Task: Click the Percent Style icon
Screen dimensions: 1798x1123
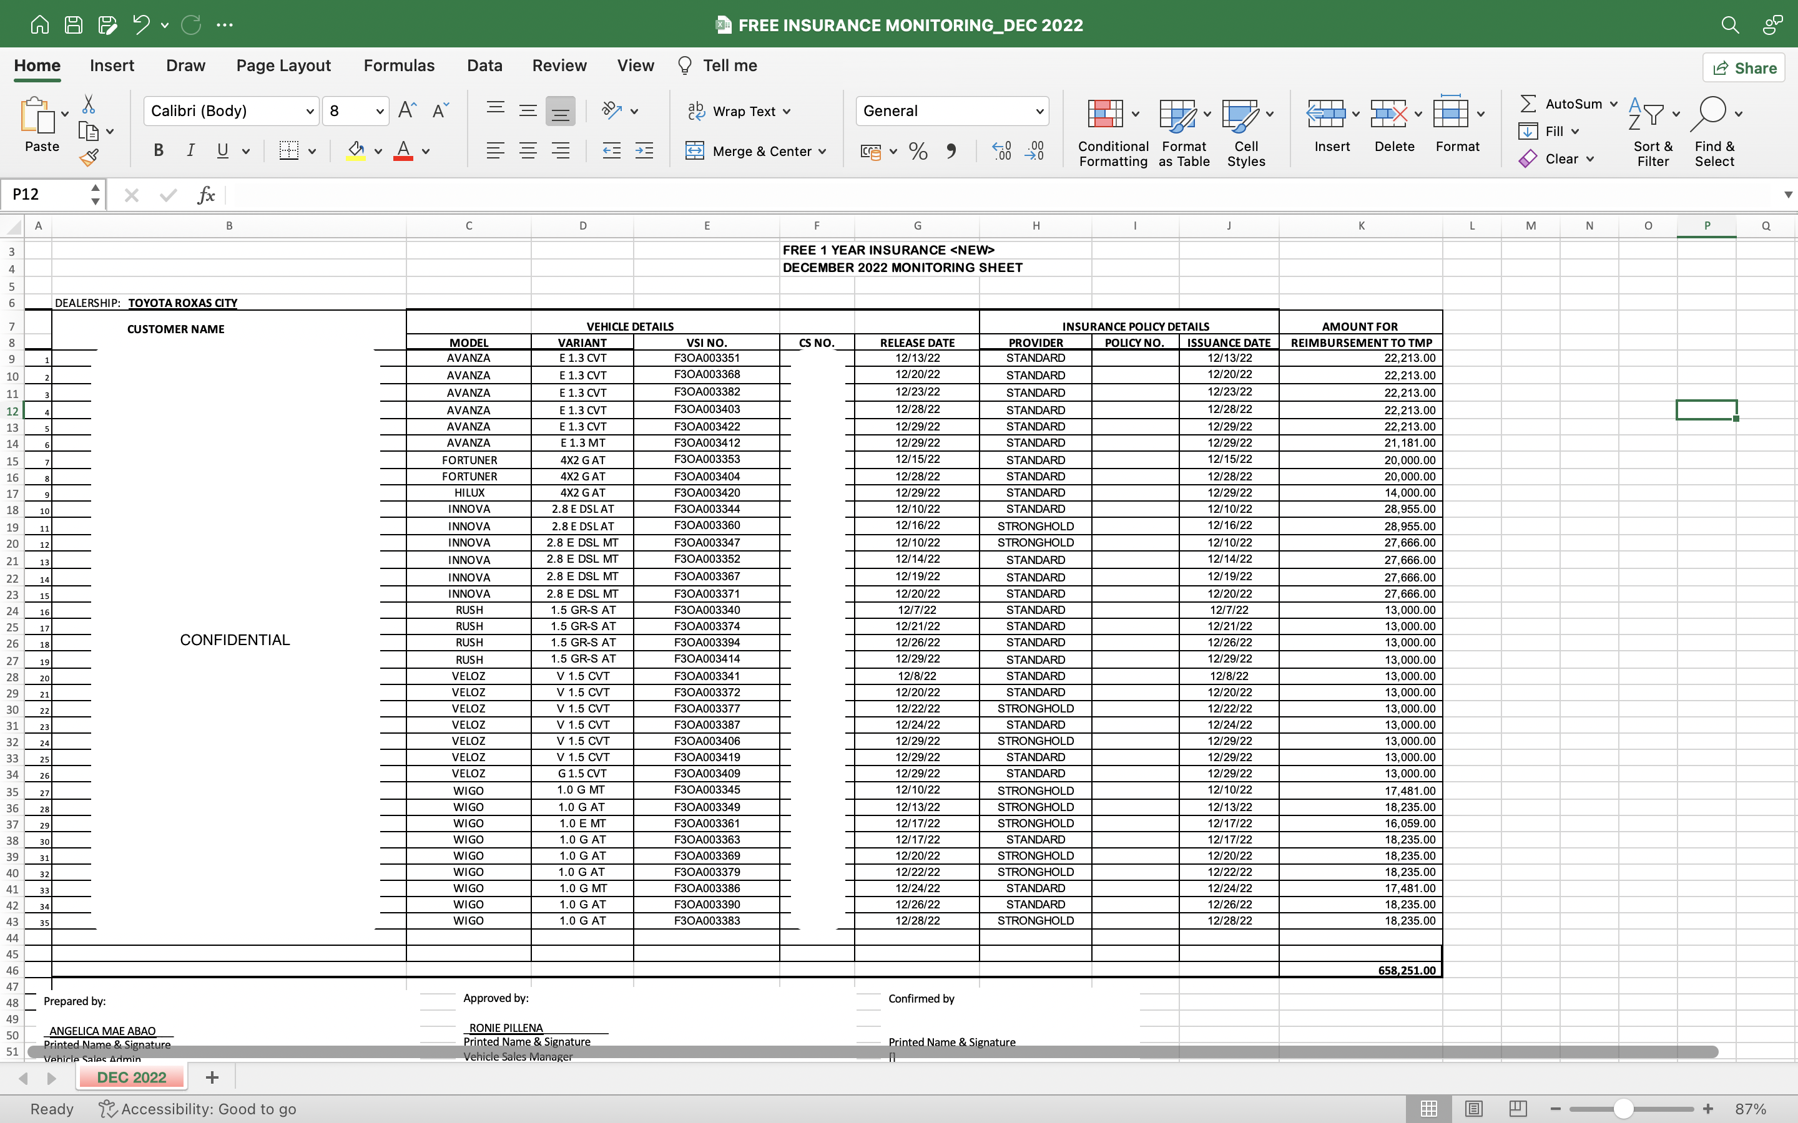Action: point(918,152)
